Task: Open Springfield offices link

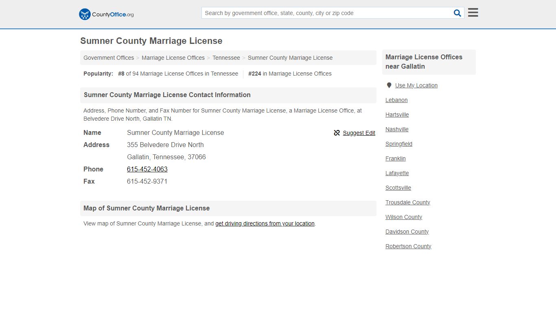Action: (399, 144)
